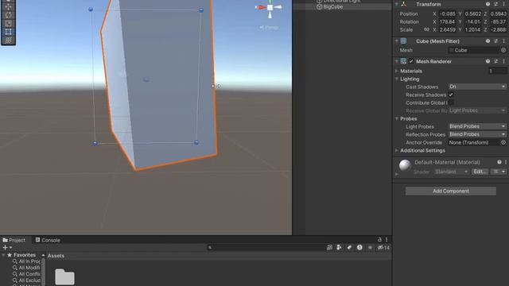Select the Move tool in scene toolbar

pyautogui.click(x=9, y=6)
